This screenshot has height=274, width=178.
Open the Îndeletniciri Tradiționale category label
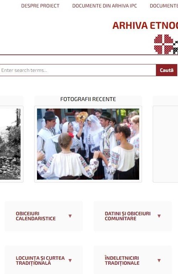point(122,260)
